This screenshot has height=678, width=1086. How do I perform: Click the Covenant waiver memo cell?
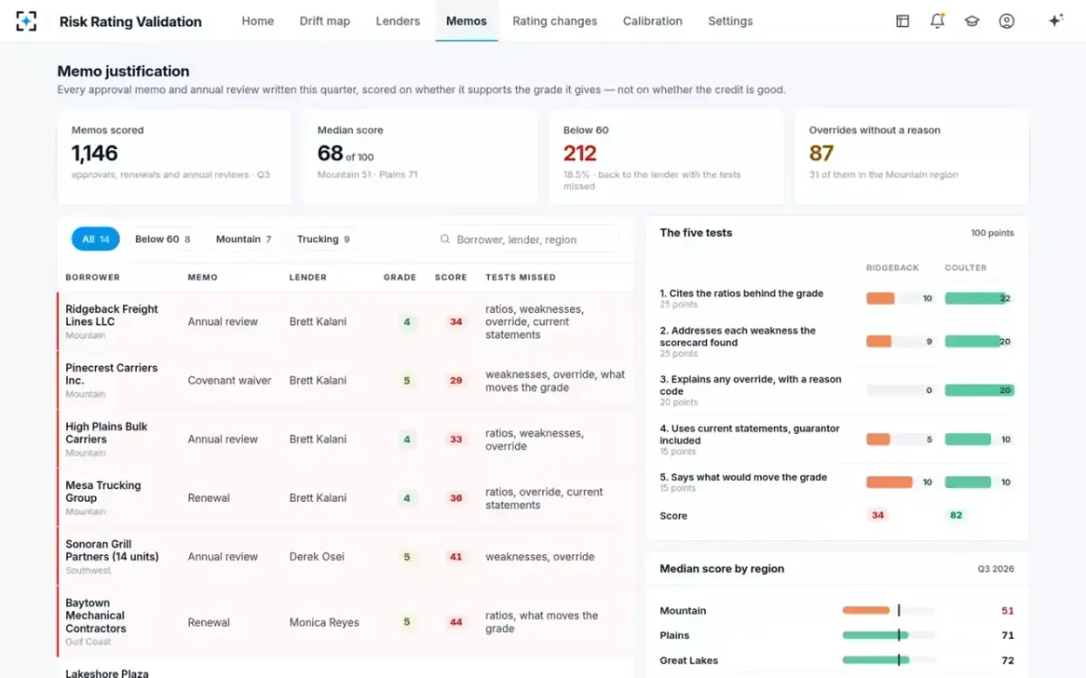pos(229,381)
